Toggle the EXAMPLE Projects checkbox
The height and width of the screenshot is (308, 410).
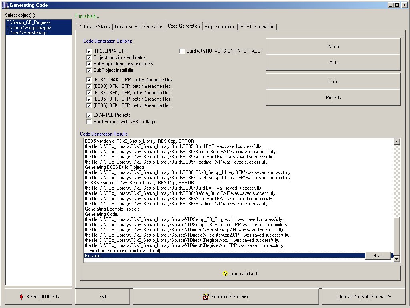(x=89, y=115)
